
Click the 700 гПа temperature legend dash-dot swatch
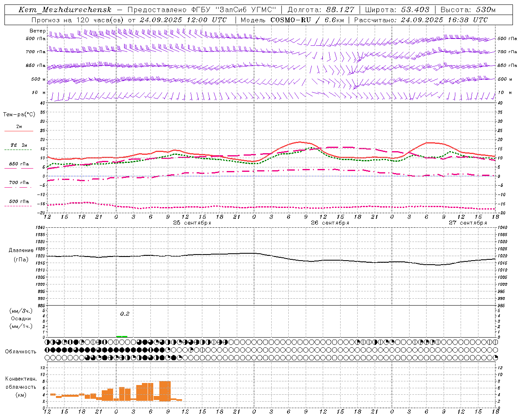click(x=18, y=187)
